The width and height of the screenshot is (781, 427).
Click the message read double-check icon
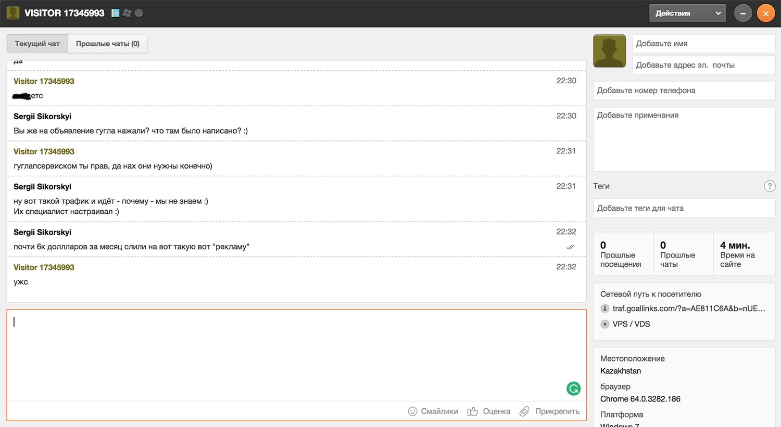[x=570, y=247]
